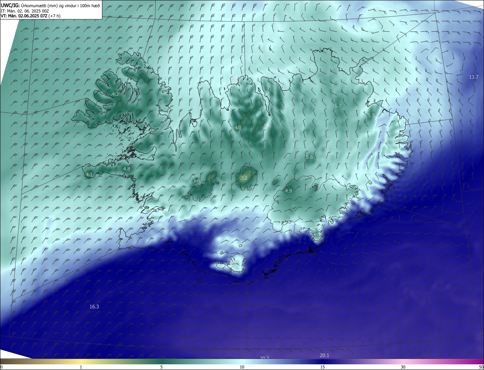Click the 3.2 value on the glacier
484x370 pixels.
(x=244, y=178)
